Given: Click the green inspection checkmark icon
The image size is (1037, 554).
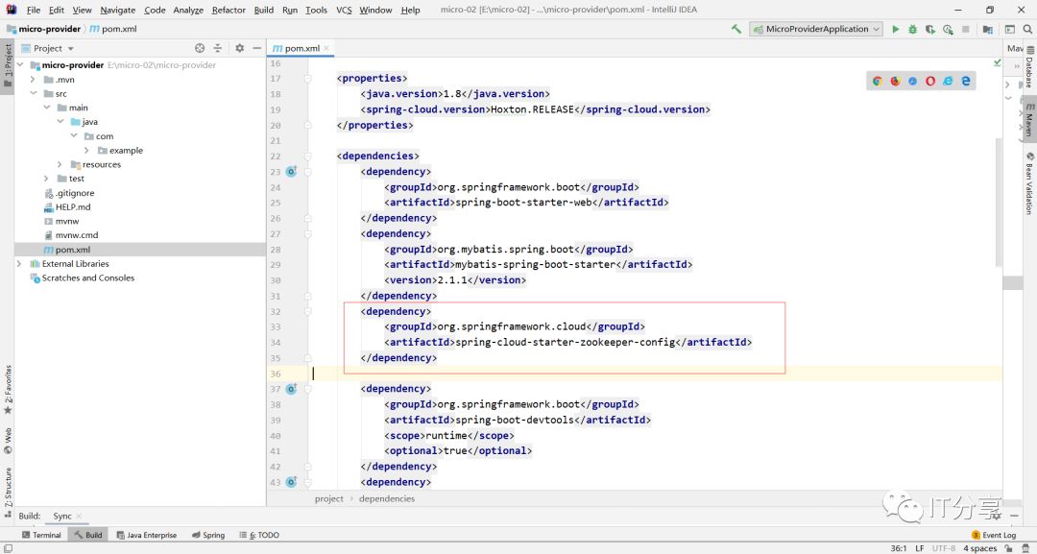Looking at the screenshot, I should pyautogui.click(x=997, y=62).
